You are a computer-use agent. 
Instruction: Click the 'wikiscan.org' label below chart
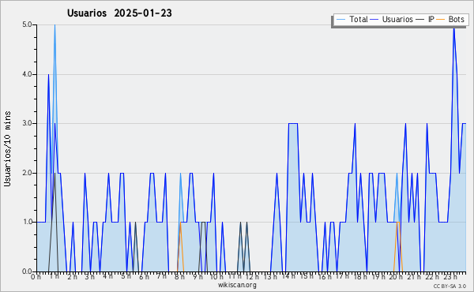[237, 285]
